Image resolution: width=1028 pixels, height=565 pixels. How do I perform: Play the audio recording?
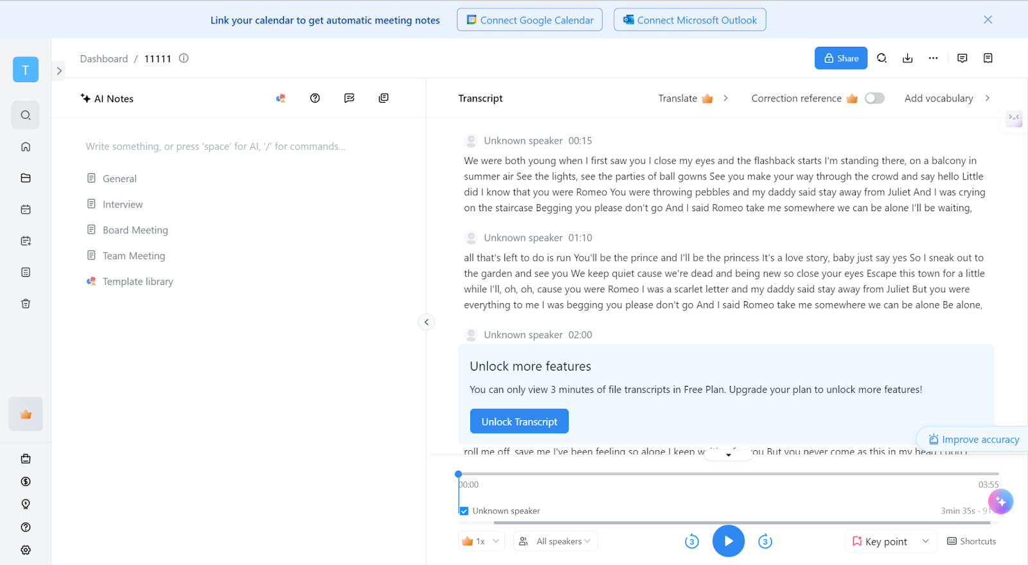pos(729,541)
